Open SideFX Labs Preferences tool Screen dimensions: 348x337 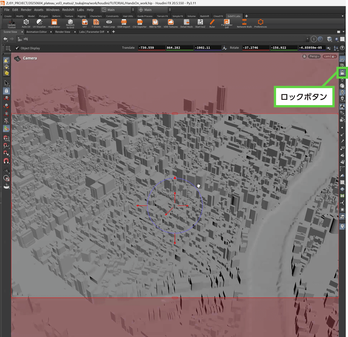click(x=260, y=22)
